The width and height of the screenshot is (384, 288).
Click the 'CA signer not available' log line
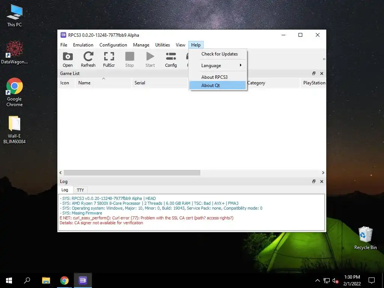(101, 223)
